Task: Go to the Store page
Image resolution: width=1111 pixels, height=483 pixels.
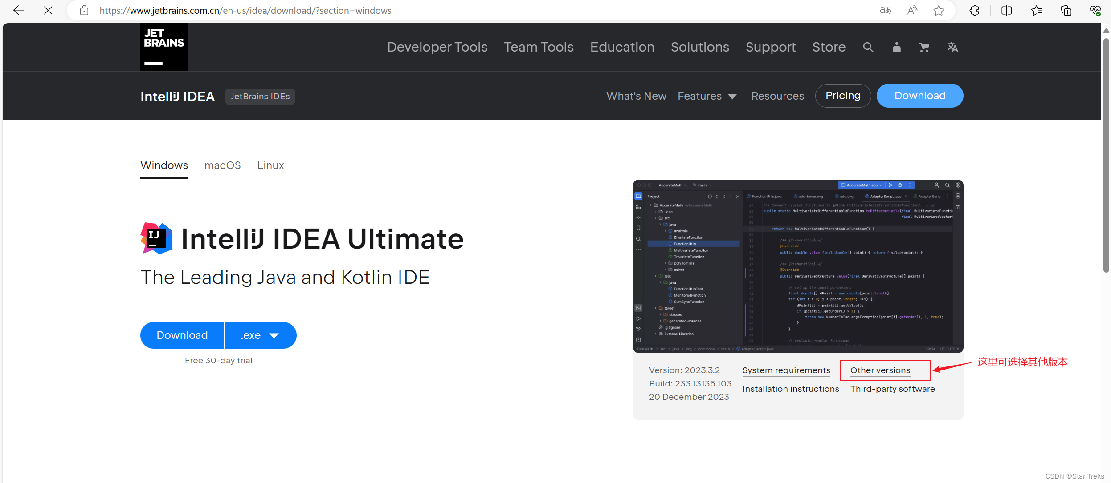Action: tap(829, 47)
